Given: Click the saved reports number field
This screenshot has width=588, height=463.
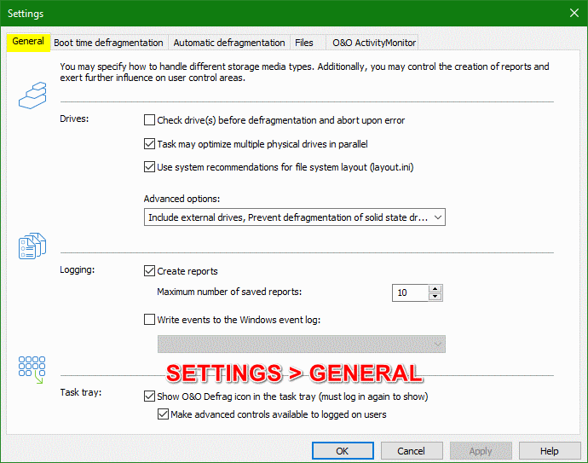Looking at the screenshot, I should [x=410, y=292].
